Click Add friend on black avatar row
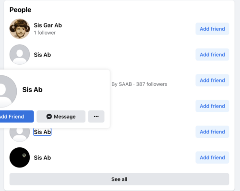 click(x=212, y=157)
